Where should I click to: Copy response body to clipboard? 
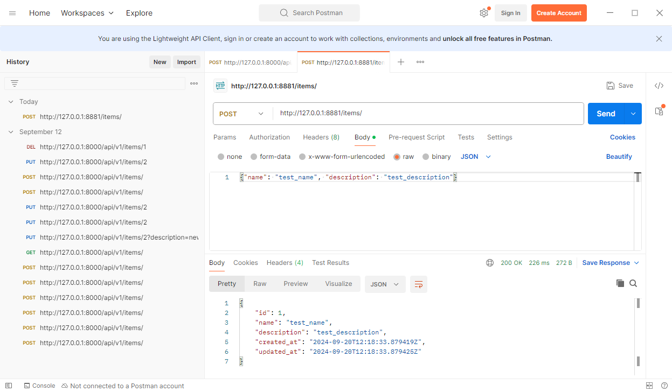coord(620,283)
